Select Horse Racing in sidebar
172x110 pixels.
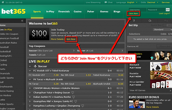pos(13,91)
